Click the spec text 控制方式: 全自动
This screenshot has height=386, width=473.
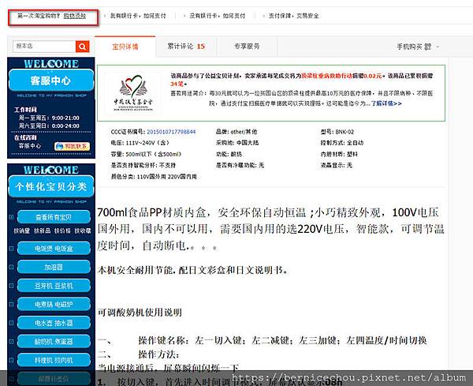tap(342, 143)
